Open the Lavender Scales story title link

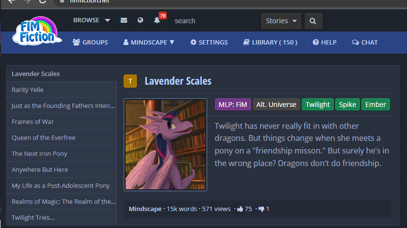coord(178,81)
